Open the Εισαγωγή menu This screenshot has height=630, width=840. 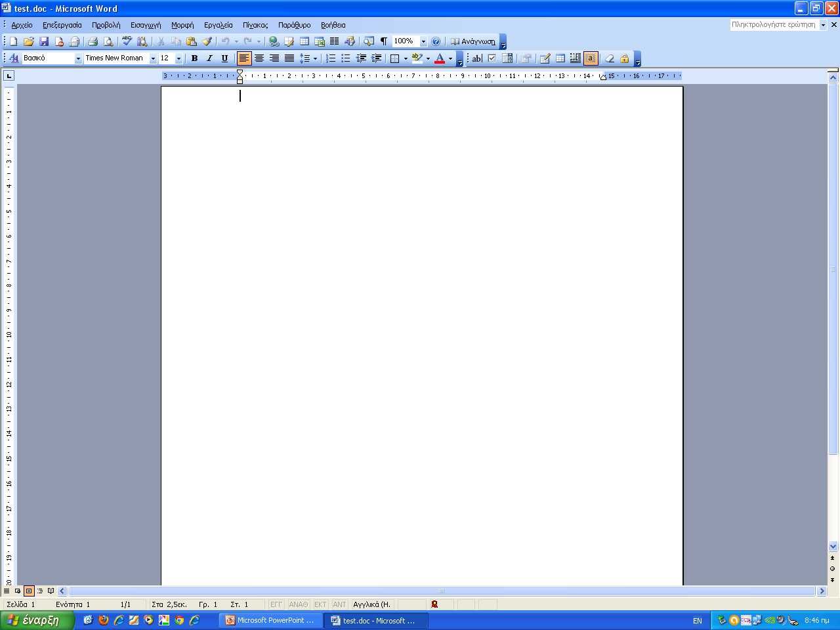pos(146,25)
